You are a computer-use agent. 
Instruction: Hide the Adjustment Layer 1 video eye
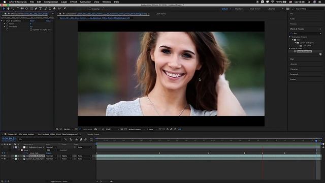pyautogui.click(x=2, y=147)
